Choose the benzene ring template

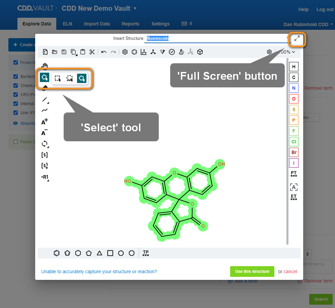tap(57, 253)
